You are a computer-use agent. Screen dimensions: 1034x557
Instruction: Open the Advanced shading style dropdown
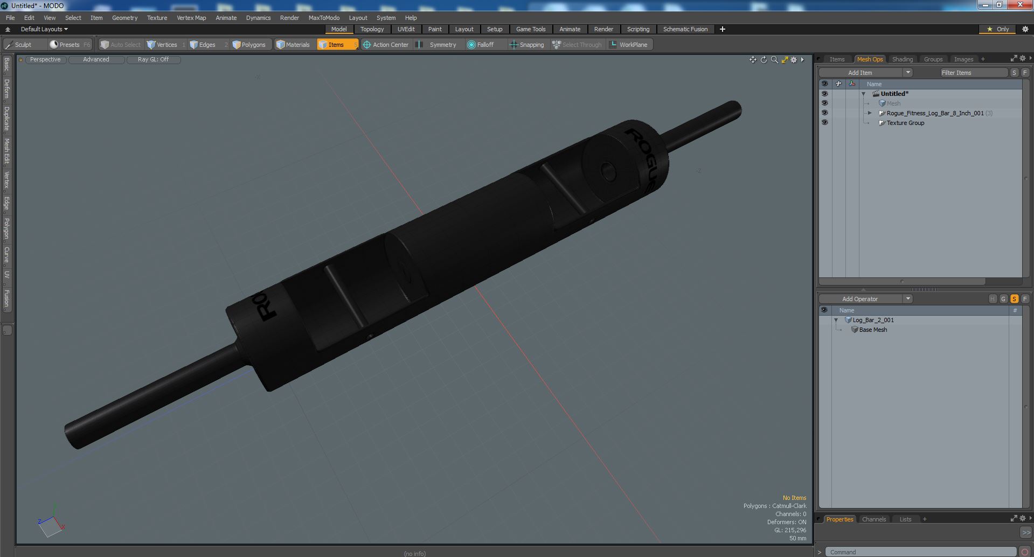[96, 60]
